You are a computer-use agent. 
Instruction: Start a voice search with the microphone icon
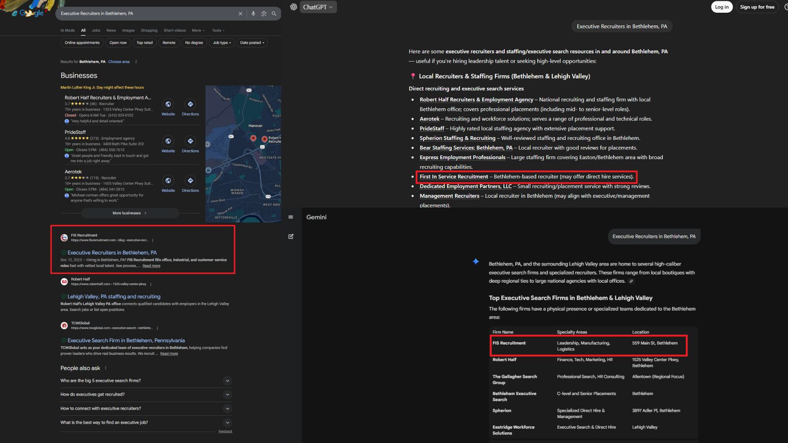pos(253,14)
